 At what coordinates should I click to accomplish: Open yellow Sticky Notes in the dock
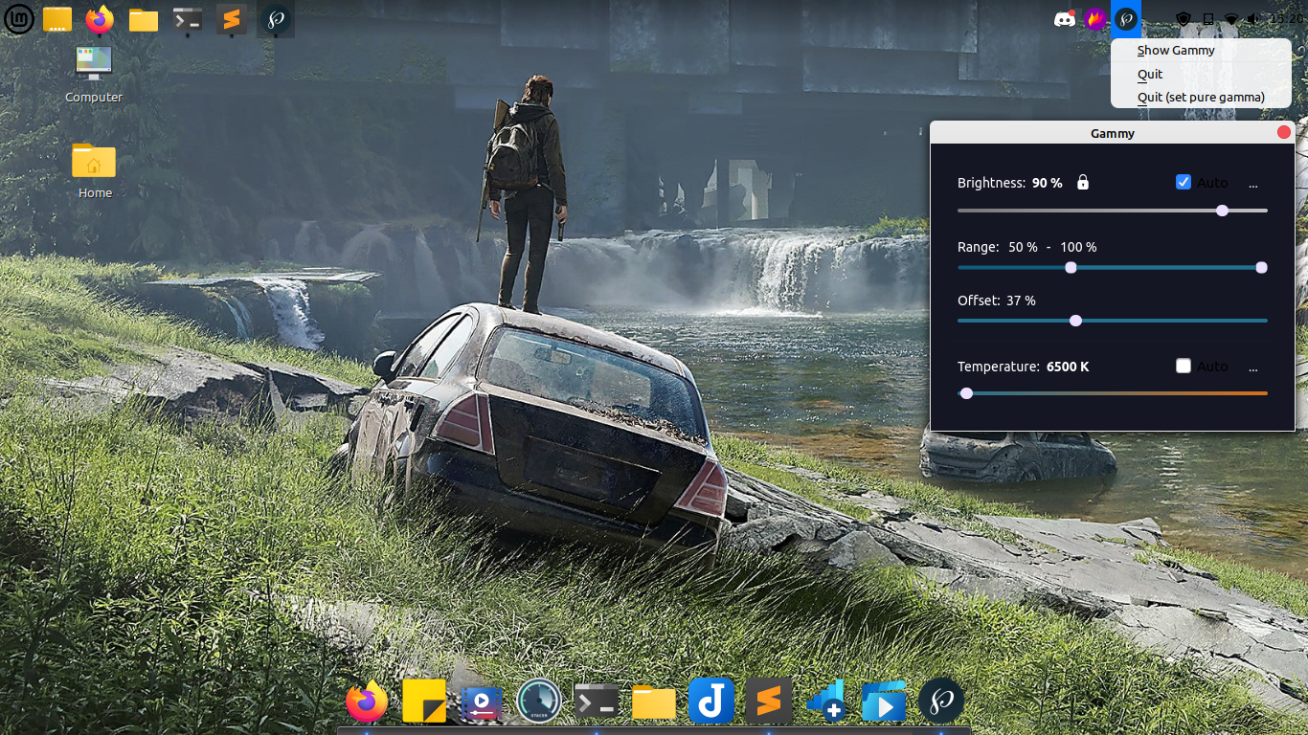point(424,702)
